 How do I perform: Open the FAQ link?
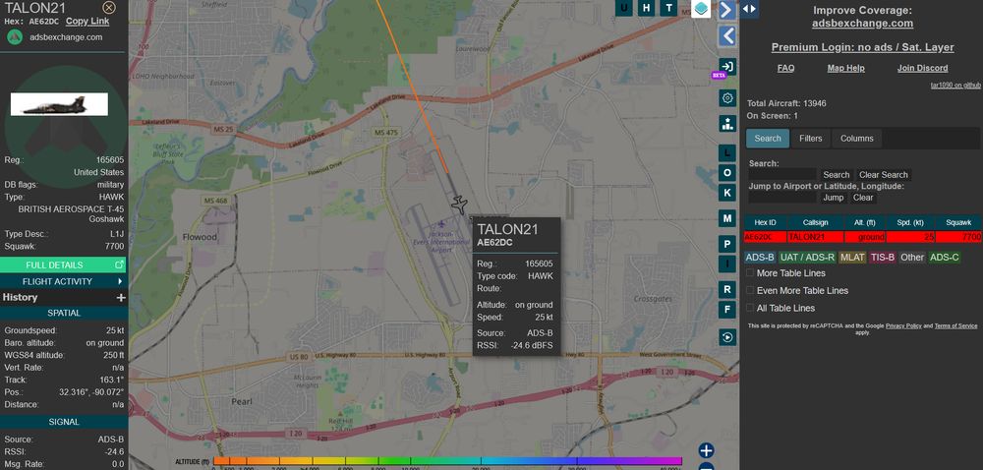pyautogui.click(x=786, y=68)
